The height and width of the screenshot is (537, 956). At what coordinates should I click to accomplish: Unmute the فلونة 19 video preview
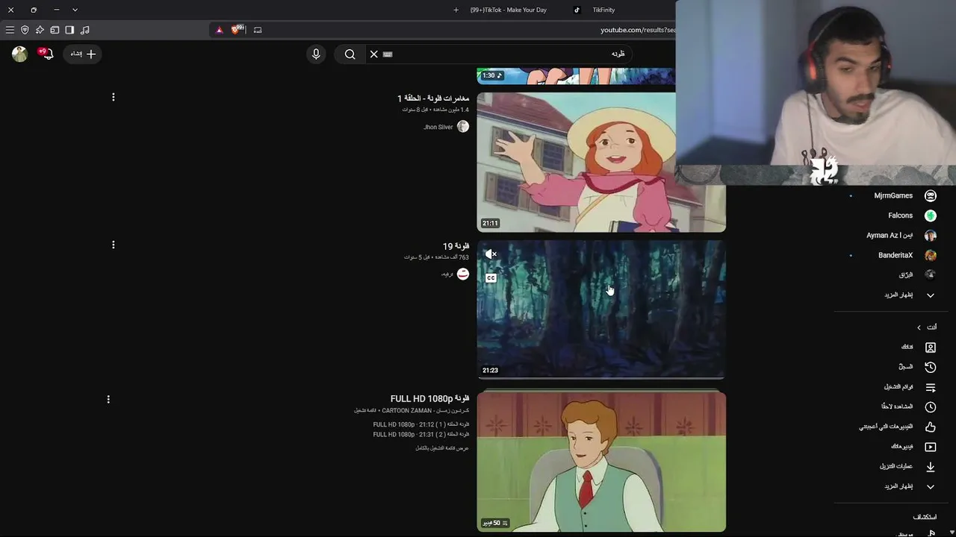(x=491, y=254)
